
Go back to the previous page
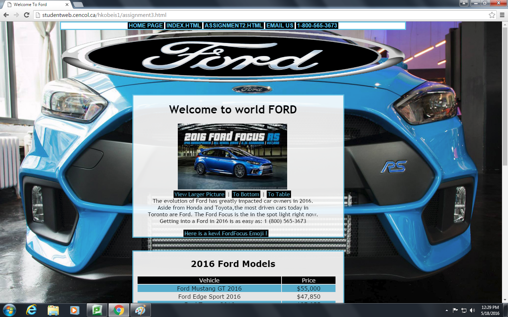coord(6,15)
